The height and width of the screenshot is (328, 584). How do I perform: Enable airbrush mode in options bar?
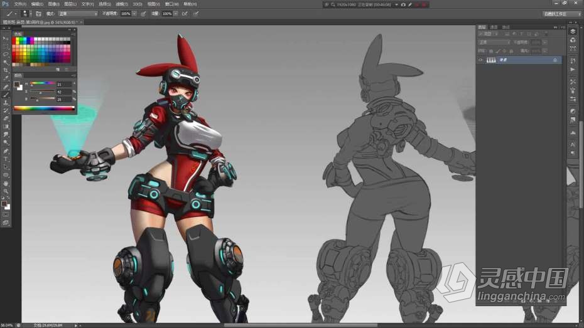[185, 14]
